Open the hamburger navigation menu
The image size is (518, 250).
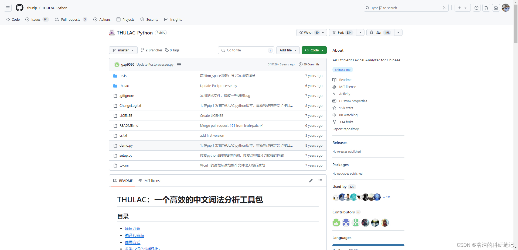[8, 8]
